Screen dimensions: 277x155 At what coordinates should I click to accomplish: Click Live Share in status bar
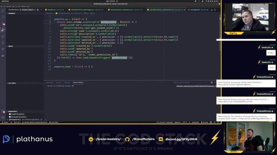[54, 122]
